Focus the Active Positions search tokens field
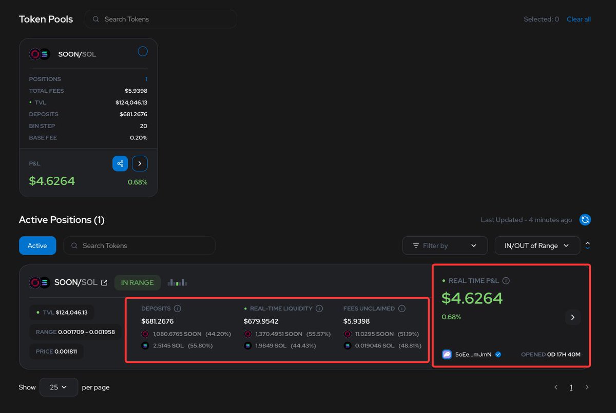Image resolution: width=616 pixels, height=413 pixels. tap(139, 245)
